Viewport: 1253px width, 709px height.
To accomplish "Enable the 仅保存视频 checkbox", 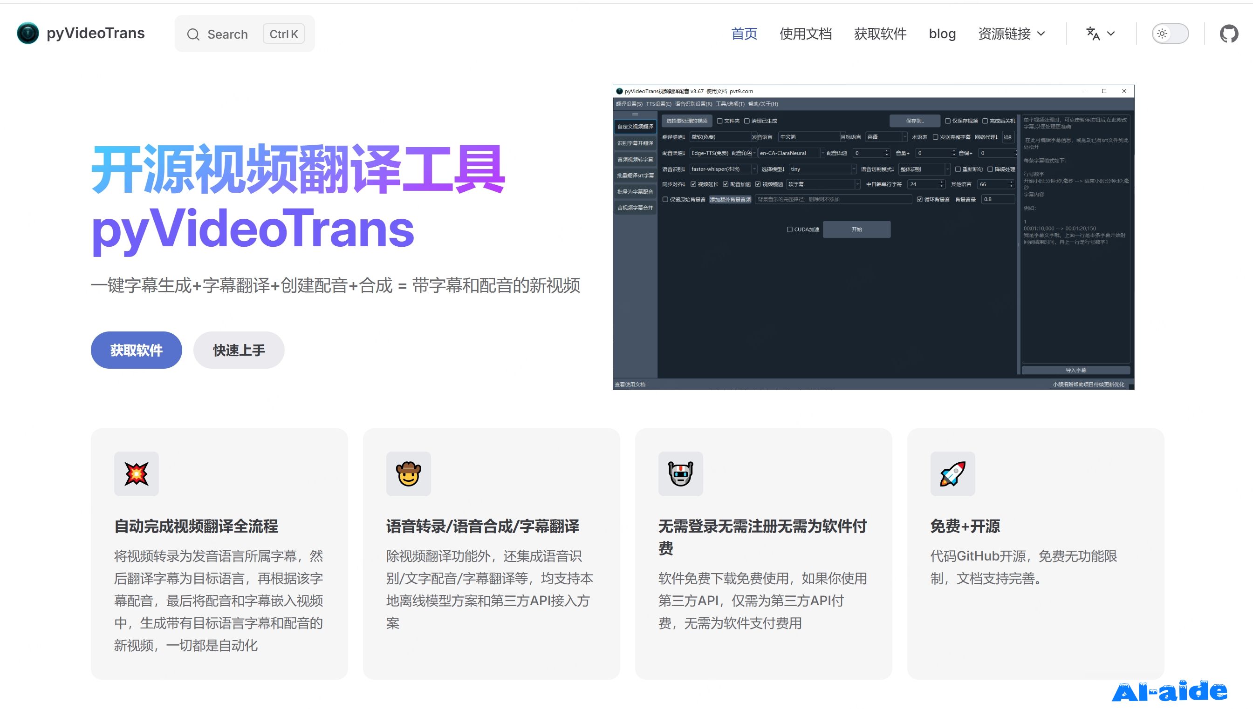I will pyautogui.click(x=948, y=121).
